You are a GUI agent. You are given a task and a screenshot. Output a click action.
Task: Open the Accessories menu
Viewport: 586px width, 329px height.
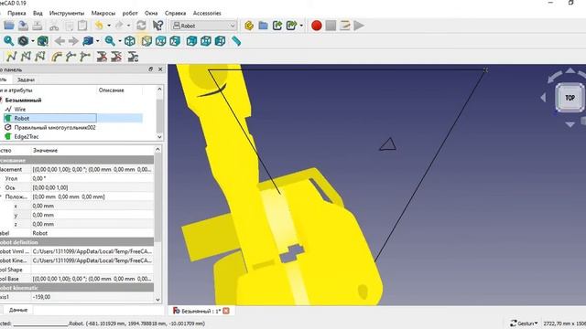click(207, 13)
